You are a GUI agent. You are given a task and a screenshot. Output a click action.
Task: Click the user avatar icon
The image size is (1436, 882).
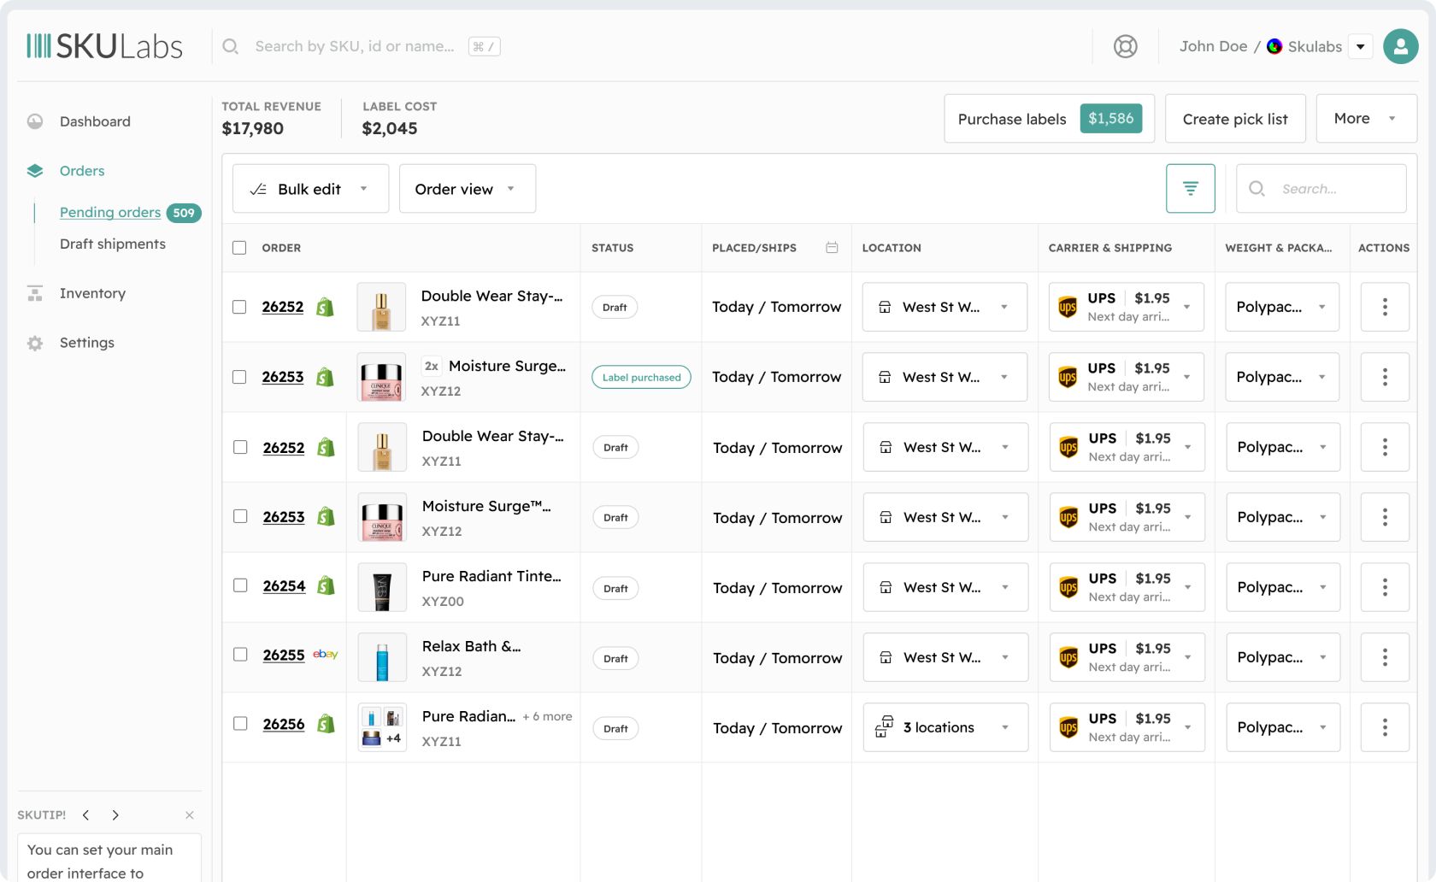point(1400,46)
